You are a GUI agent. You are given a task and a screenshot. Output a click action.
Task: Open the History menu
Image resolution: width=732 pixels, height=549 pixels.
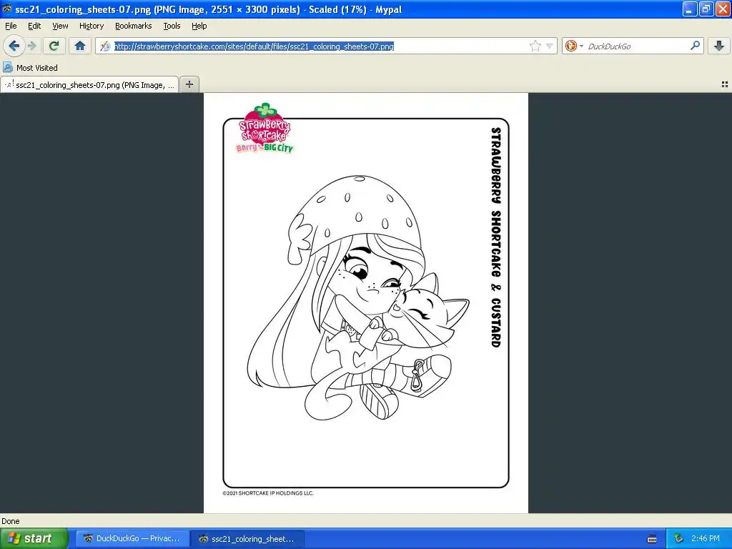91,26
